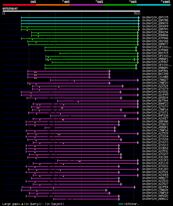Screen dimensions: 173x206
Task: Select UniRef100_Q10P65 label
Action: [155, 95]
